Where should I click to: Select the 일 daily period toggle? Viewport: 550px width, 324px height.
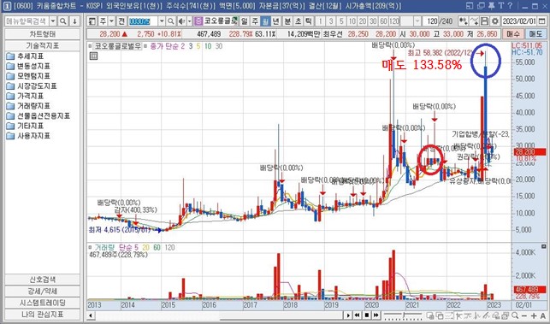pyautogui.click(x=245, y=21)
